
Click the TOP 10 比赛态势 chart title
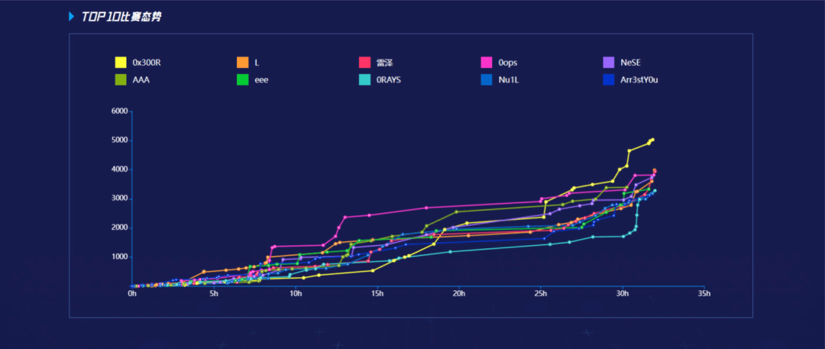tap(121, 16)
